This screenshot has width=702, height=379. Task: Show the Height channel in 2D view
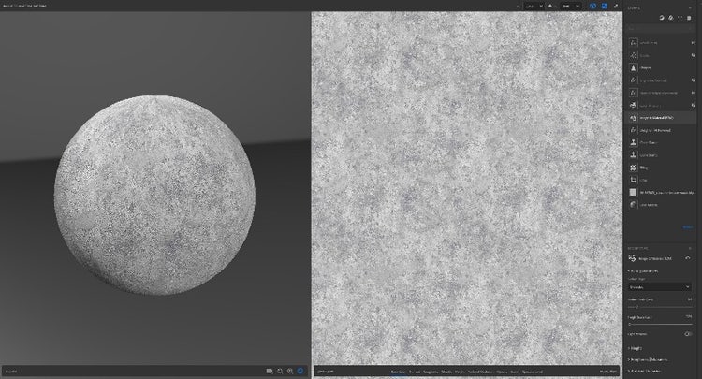(460, 372)
